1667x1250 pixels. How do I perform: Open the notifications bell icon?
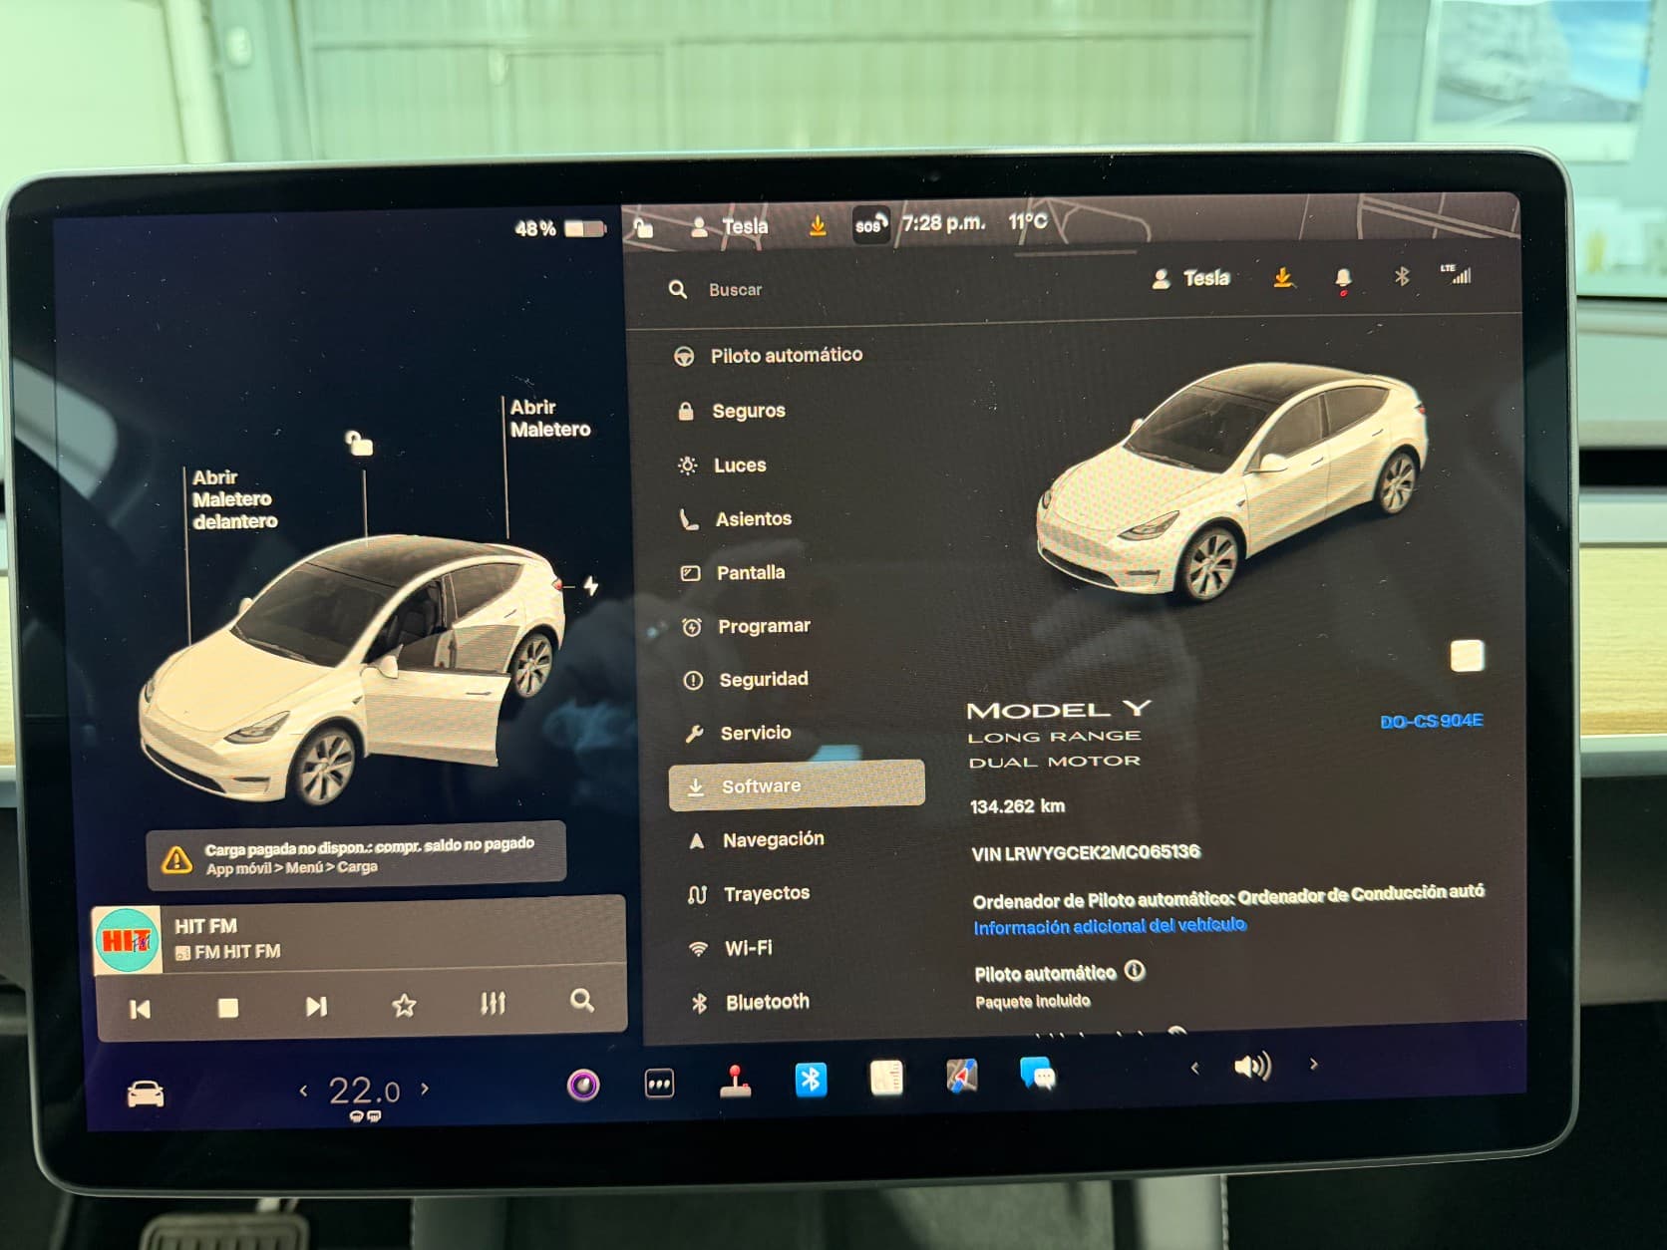[x=1343, y=278]
